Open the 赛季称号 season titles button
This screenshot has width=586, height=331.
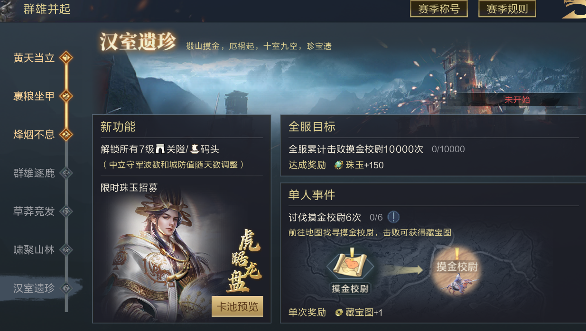click(x=438, y=9)
